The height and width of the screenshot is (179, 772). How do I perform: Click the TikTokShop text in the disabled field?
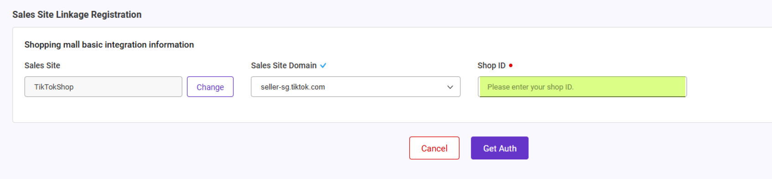(54, 87)
